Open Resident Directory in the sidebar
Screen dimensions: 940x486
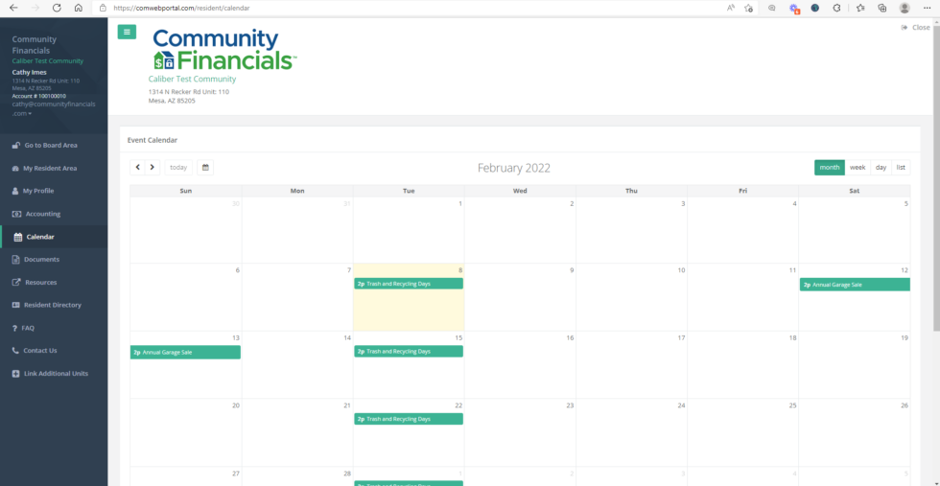coord(53,305)
